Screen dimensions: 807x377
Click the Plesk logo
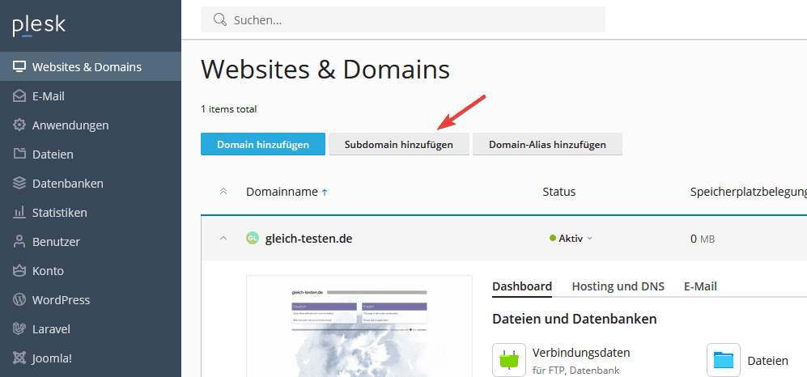pos(39,26)
